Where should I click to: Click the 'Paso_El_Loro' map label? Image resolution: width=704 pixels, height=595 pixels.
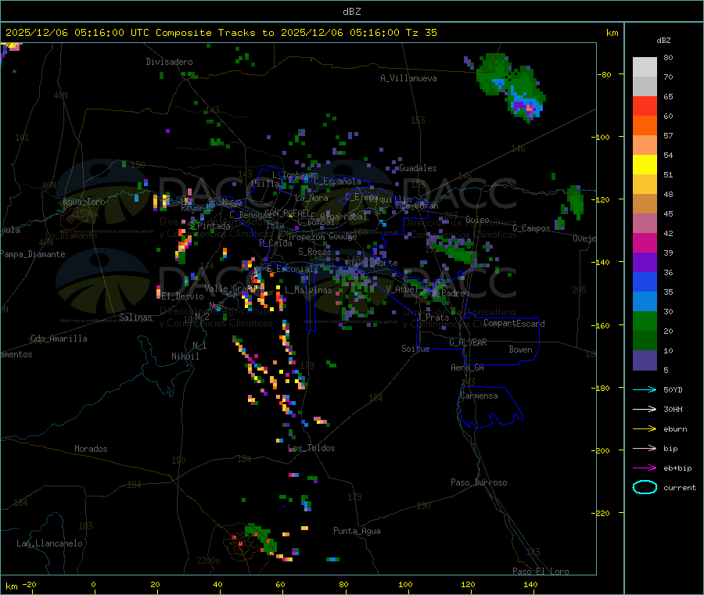[541, 572]
